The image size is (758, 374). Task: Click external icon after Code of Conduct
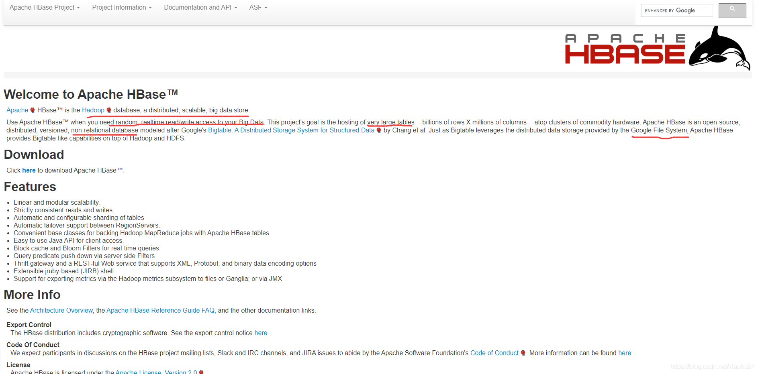(x=523, y=353)
